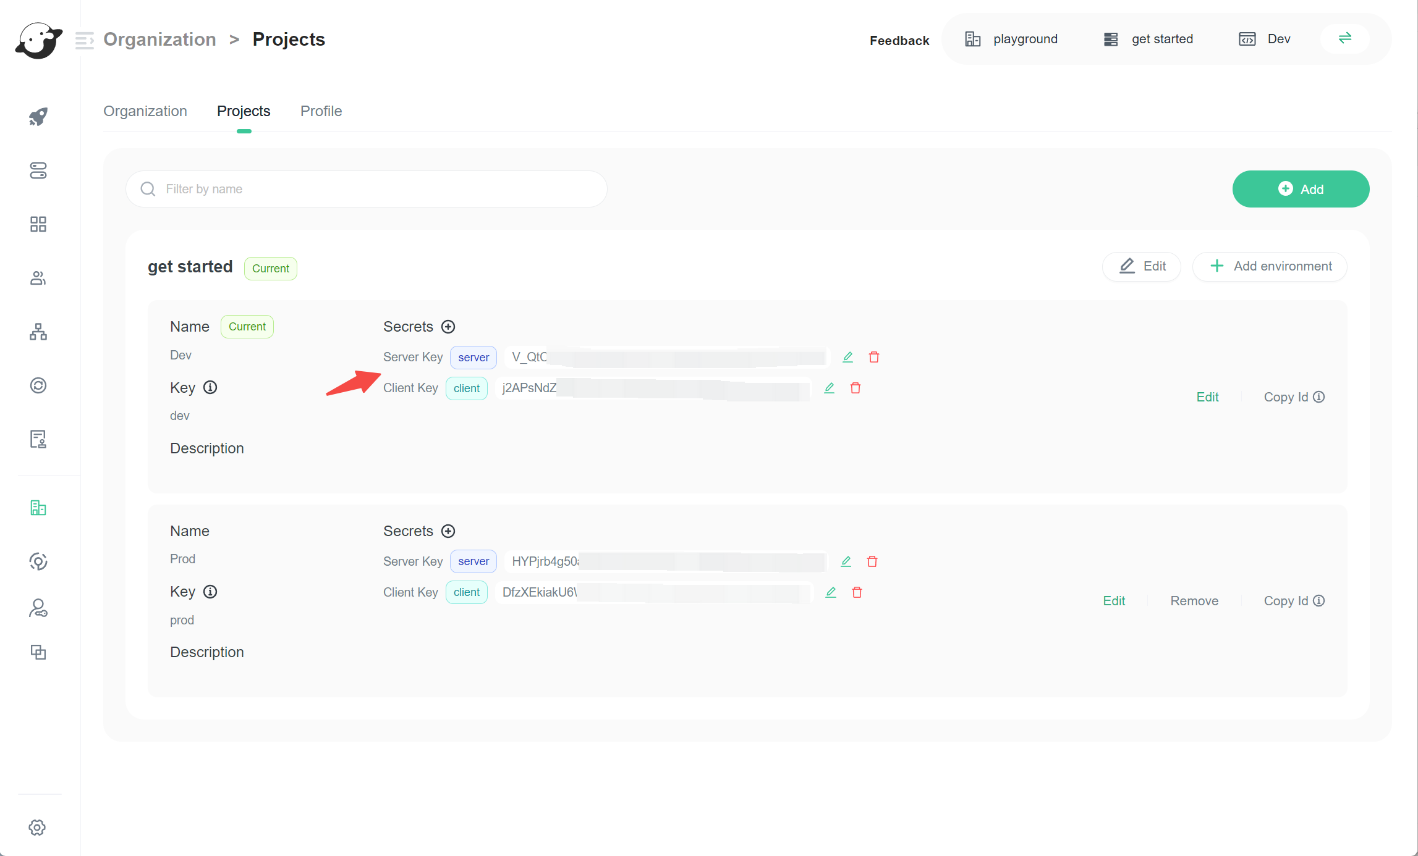Open feature toggles from the sidebar
Viewport: 1418px width, 856px height.
[x=38, y=170]
